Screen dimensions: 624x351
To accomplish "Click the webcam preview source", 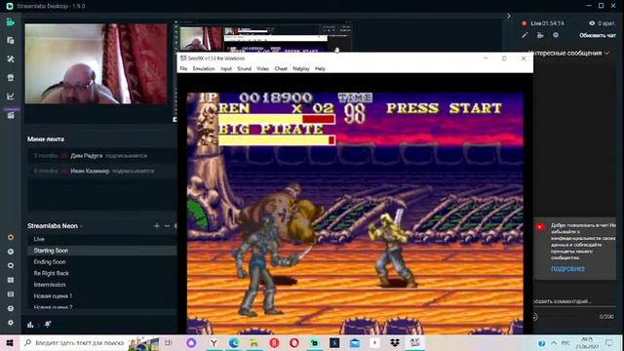I will pyautogui.click(x=96, y=63).
